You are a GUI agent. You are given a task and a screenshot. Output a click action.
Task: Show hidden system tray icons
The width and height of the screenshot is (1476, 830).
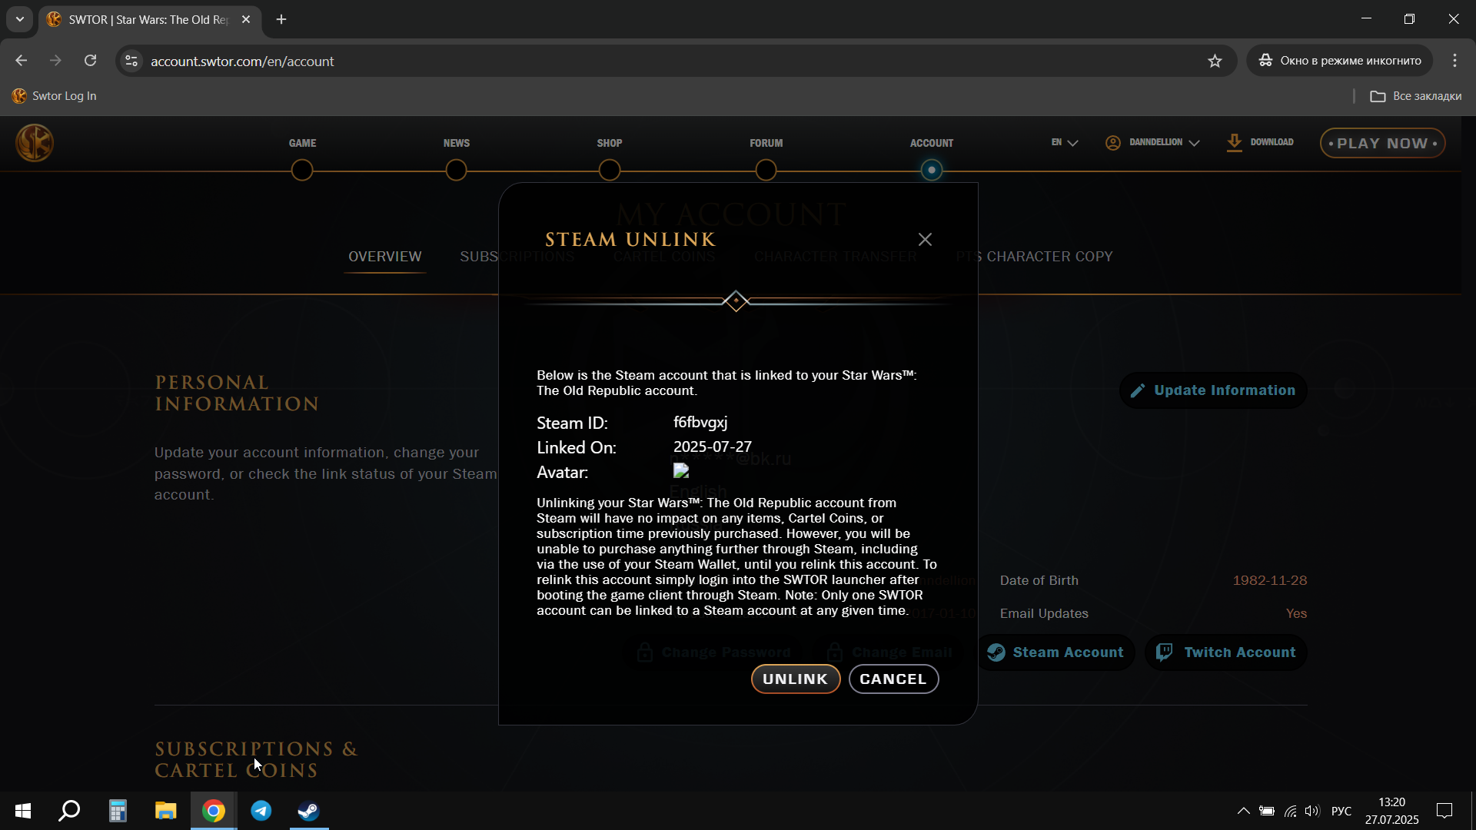pos(1243,811)
